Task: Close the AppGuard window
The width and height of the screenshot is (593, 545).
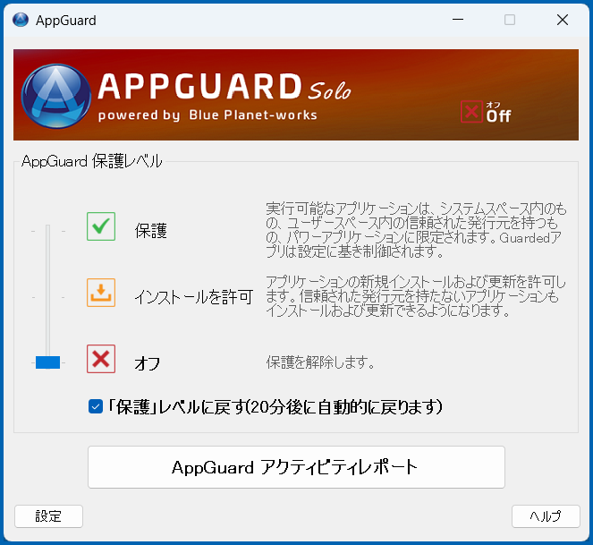Action: click(562, 20)
